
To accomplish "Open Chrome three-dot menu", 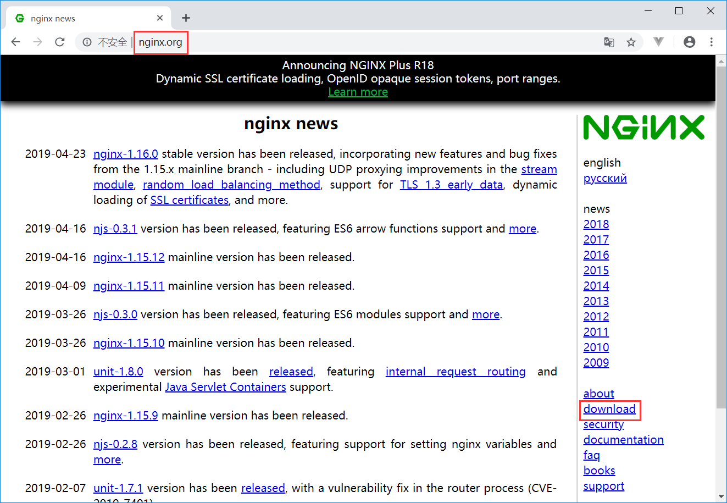I will point(711,42).
